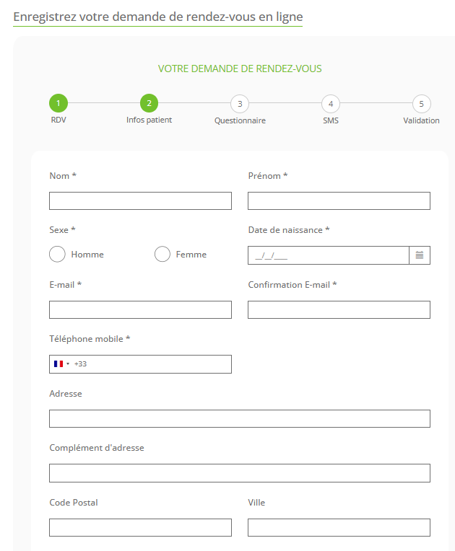Click the Date de naissance input
Screen dimensions: 455x551
(329, 255)
